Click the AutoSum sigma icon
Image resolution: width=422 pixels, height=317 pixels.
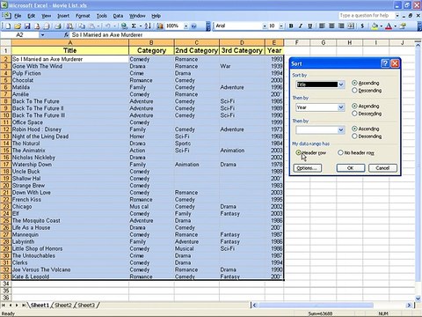[134, 26]
